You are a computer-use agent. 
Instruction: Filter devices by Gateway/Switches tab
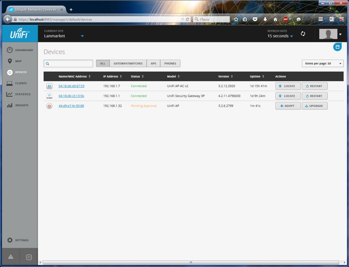tap(128, 63)
